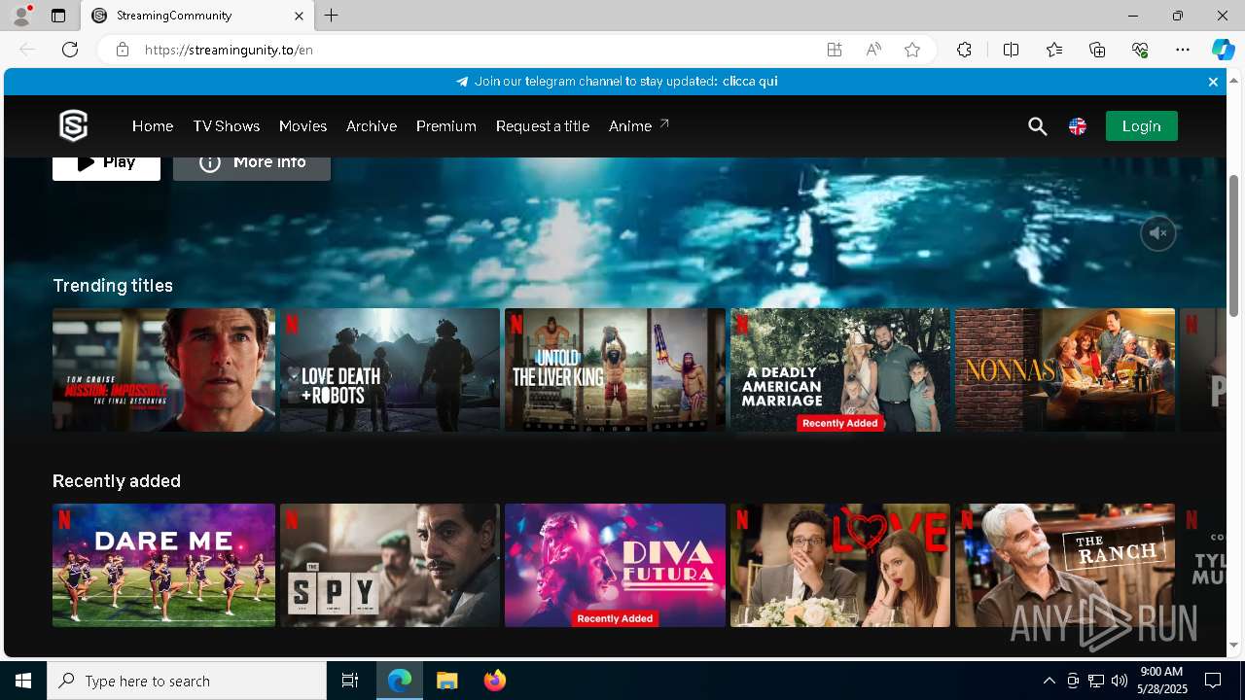The image size is (1245, 700).
Task: Add this page to favorites star
Action: coord(912,50)
